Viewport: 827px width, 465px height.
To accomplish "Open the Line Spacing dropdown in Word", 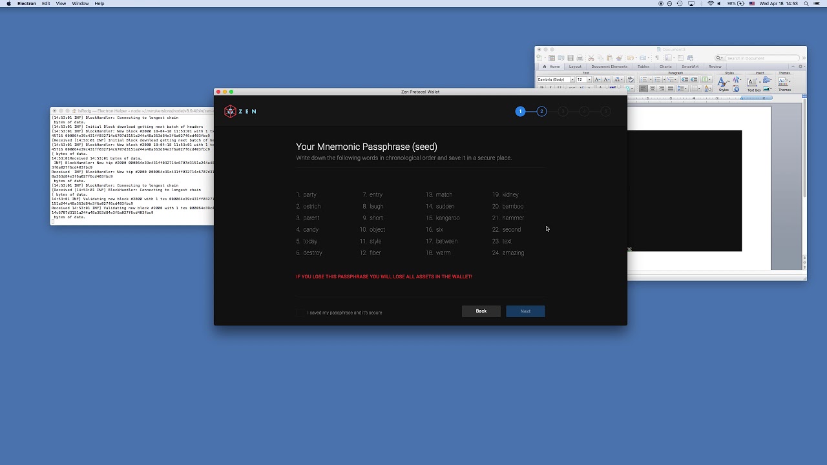I will (x=682, y=88).
